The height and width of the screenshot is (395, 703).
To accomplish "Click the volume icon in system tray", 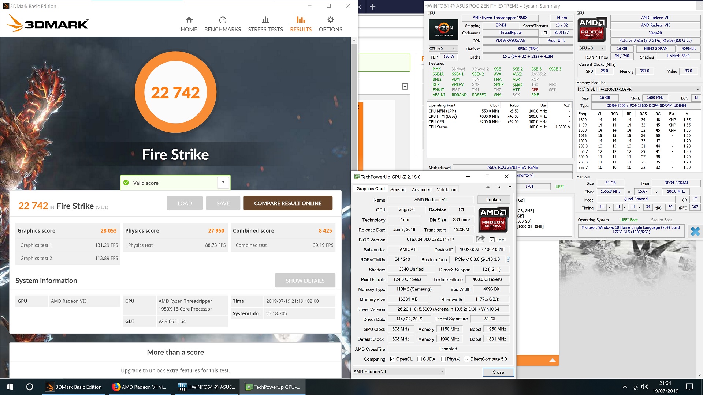I will (x=645, y=387).
